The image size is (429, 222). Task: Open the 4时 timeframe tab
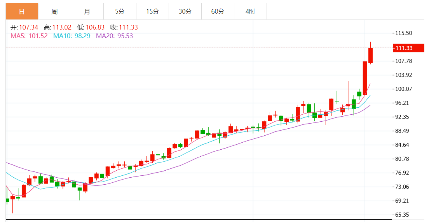[250, 12]
